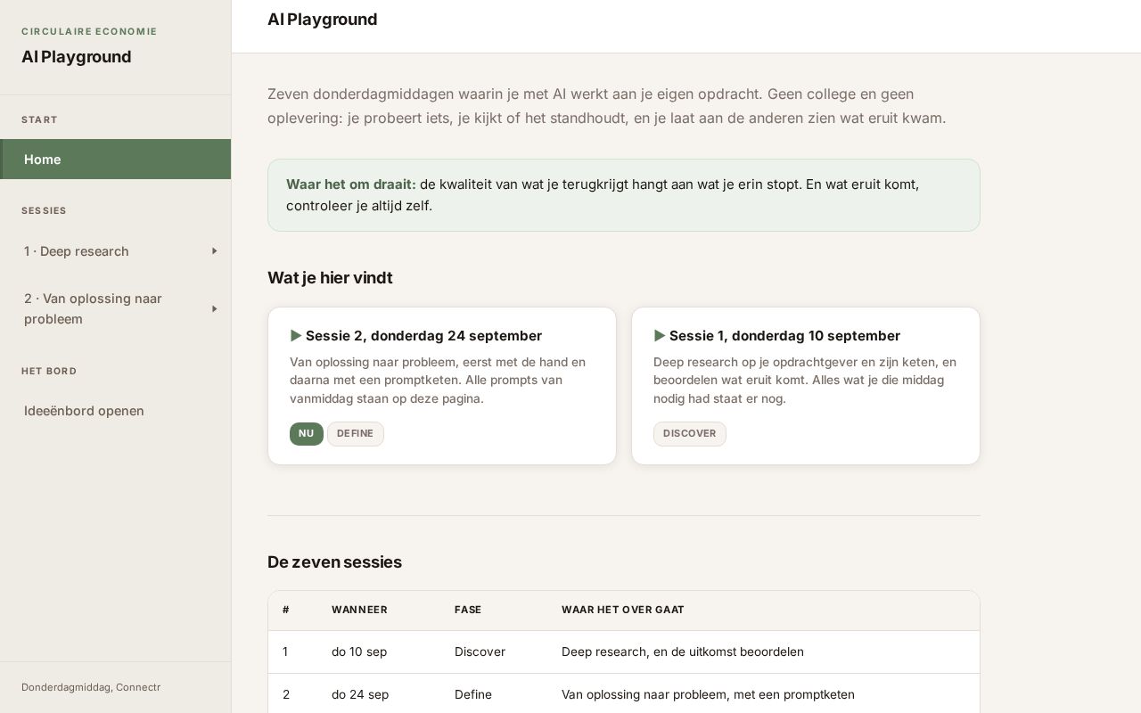
Task: Click the 'WANNEER' column header
Action: [x=359, y=611]
